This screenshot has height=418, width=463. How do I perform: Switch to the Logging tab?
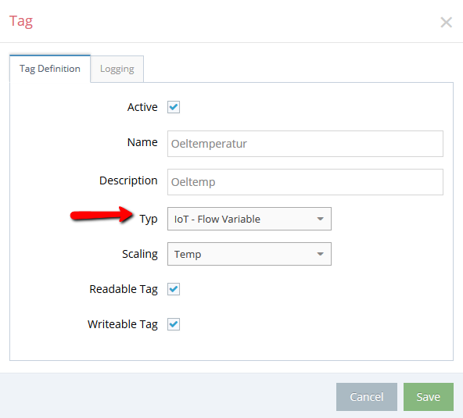(117, 69)
